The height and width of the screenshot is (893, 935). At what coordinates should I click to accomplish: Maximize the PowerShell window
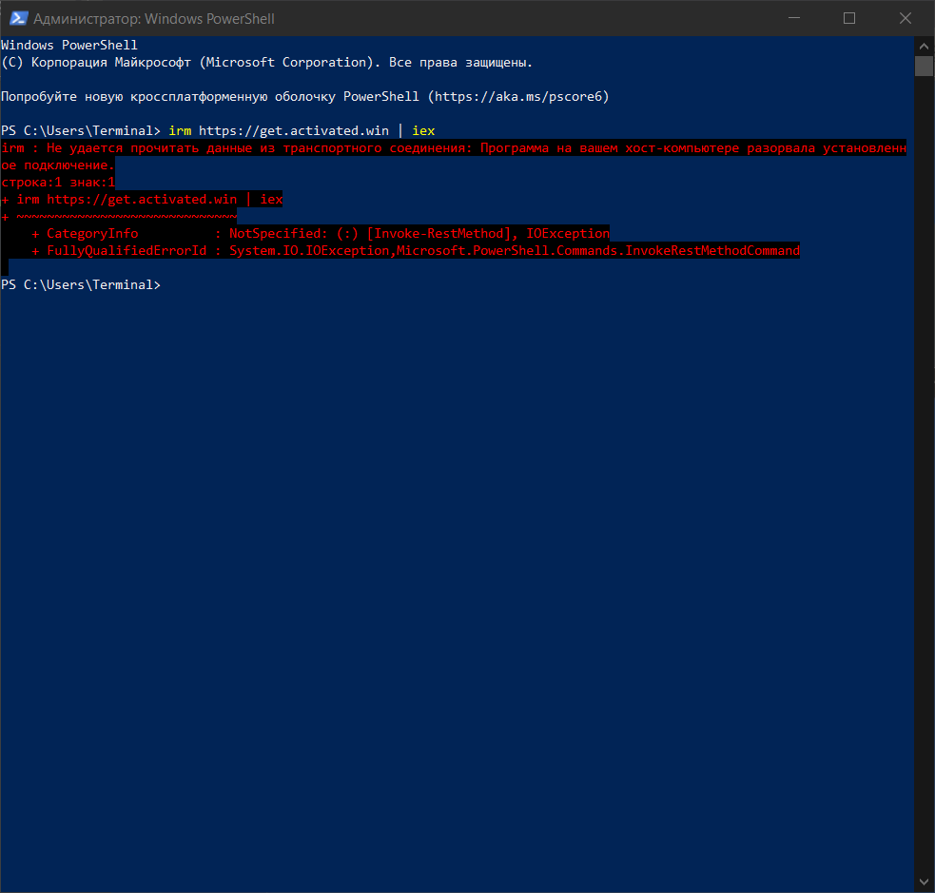tap(849, 18)
